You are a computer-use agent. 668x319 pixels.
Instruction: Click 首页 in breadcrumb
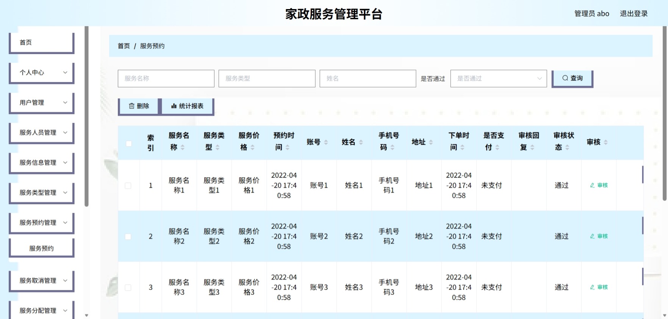pos(124,46)
